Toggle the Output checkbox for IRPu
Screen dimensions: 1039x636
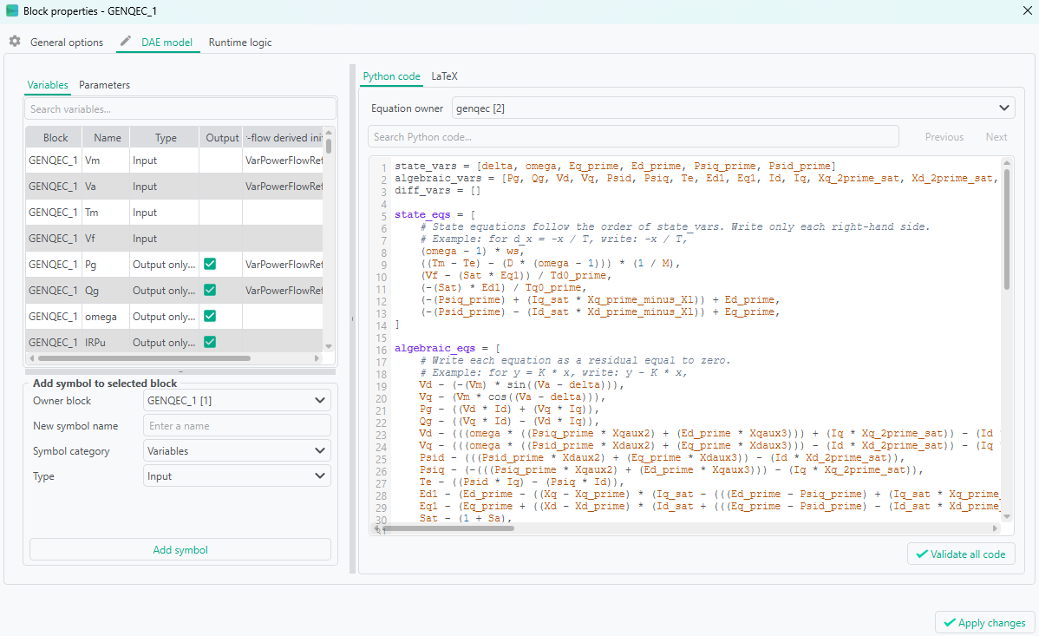[x=210, y=342]
